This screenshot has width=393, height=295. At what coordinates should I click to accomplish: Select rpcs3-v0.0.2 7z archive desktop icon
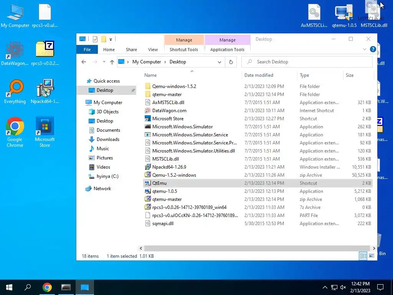pos(45,53)
